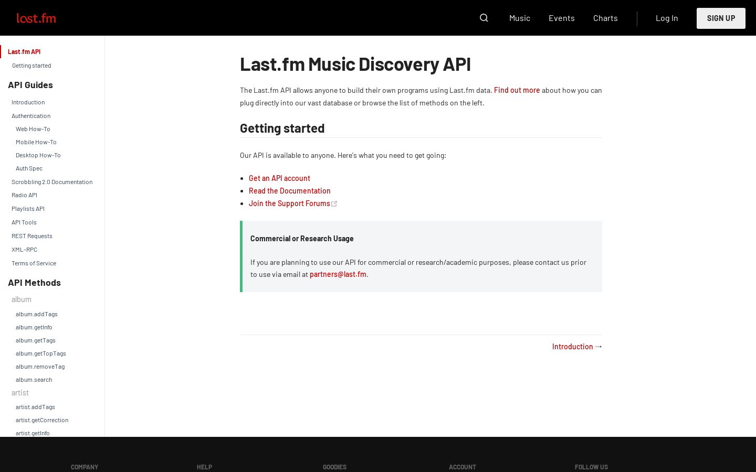Open Web How-To in sidebar
The image size is (756, 472).
[x=33, y=129]
